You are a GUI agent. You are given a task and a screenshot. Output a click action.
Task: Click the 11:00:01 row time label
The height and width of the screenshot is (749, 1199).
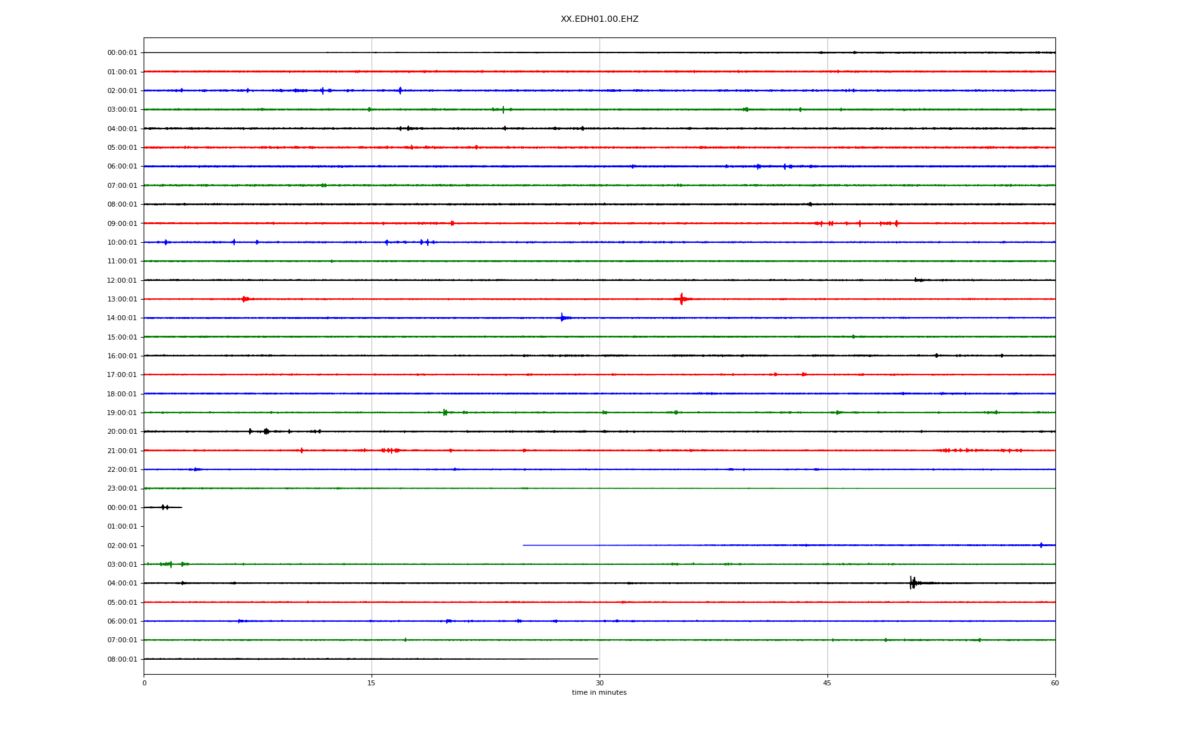coord(122,262)
